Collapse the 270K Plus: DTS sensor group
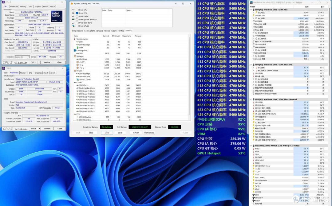 click(251, 65)
